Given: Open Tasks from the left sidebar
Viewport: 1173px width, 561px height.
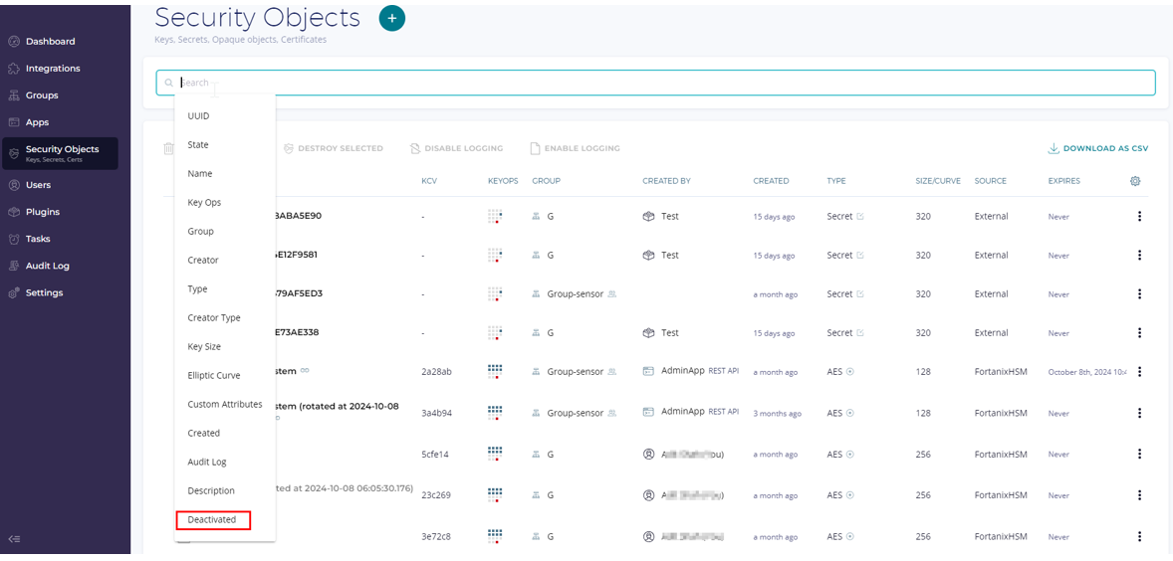Looking at the screenshot, I should click(38, 239).
